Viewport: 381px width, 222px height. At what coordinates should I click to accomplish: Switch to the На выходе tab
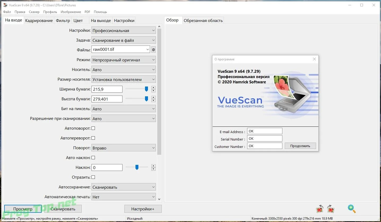coord(101,20)
